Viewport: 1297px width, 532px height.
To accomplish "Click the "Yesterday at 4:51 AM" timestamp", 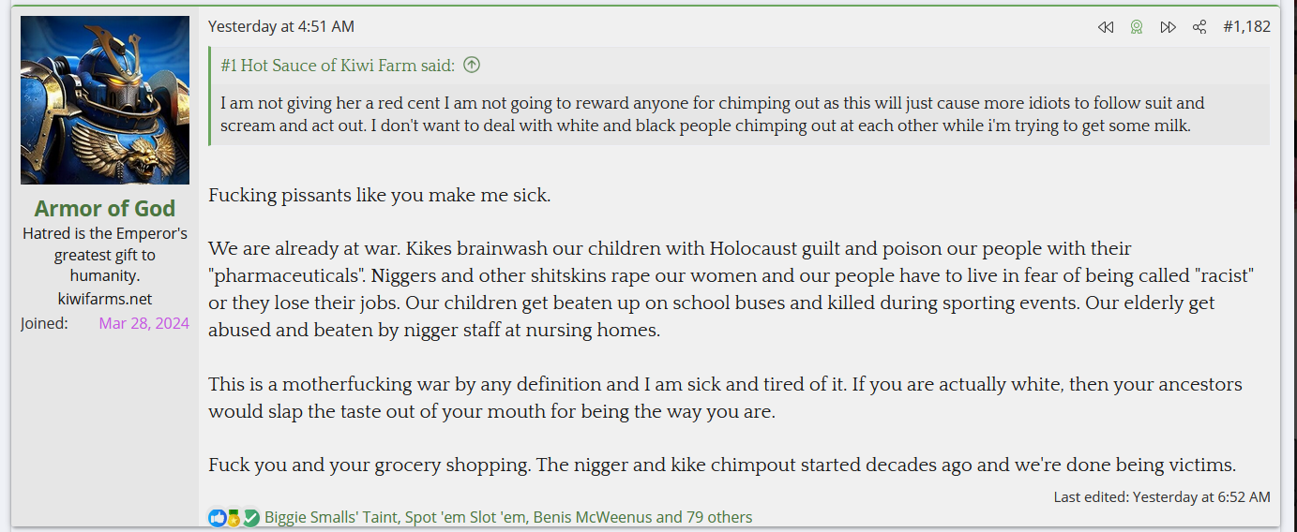I will [281, 27].
